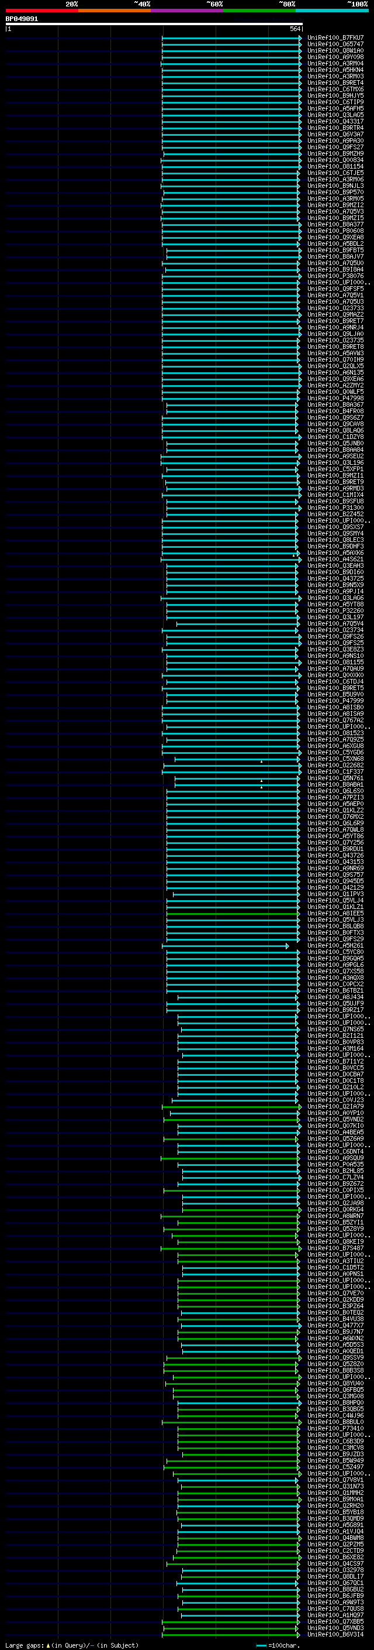Screen dimensions: 374x1650
Task: Click the UniRef100_Q42129 label
Action: pos(335,888)
